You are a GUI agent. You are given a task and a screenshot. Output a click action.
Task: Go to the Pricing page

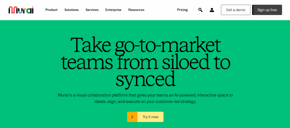(182, 10)
